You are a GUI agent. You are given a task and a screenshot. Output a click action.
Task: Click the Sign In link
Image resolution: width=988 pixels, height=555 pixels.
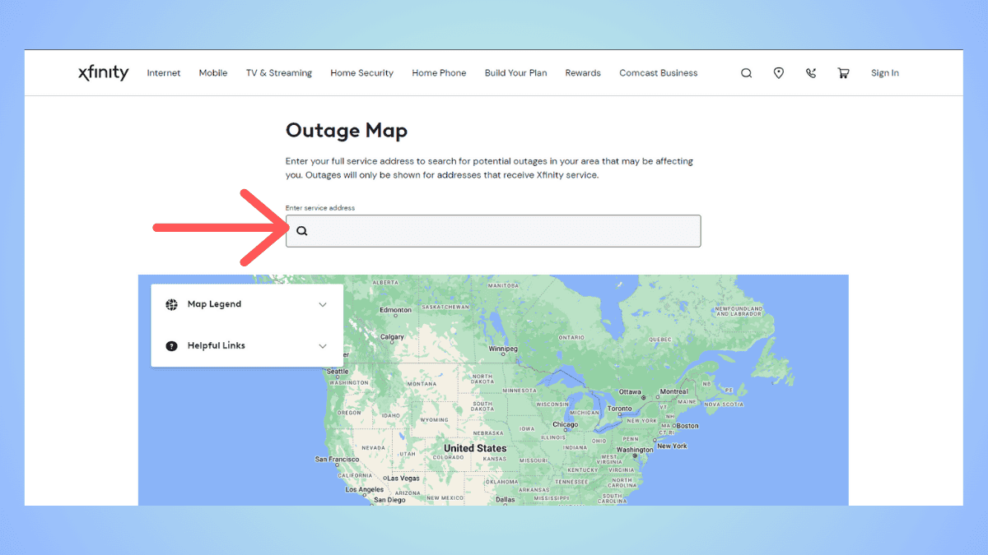point(885,72)
